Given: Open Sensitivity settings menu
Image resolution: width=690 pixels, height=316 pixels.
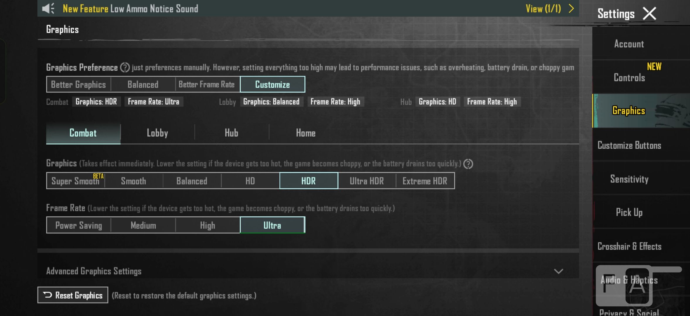Looking at the screenshot, I should point(629,179).
